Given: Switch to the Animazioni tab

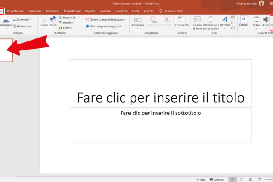Looking at the screenshot, I should click(52, 10).
